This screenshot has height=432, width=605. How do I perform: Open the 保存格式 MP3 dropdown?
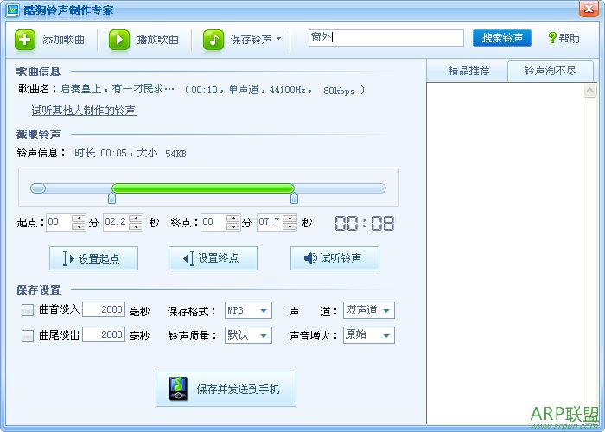tap(249, 310)
